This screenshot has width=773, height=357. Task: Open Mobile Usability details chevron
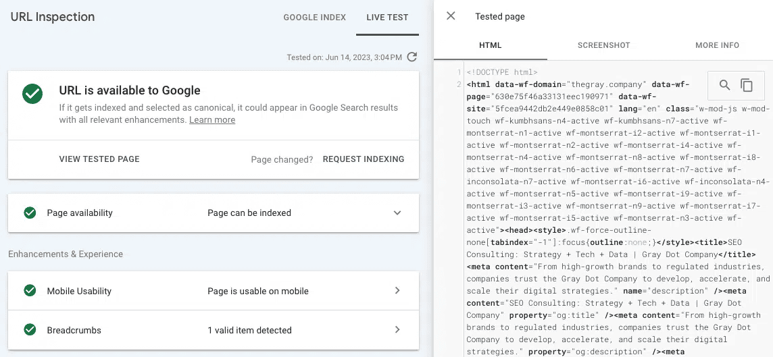tap(397, 291)
